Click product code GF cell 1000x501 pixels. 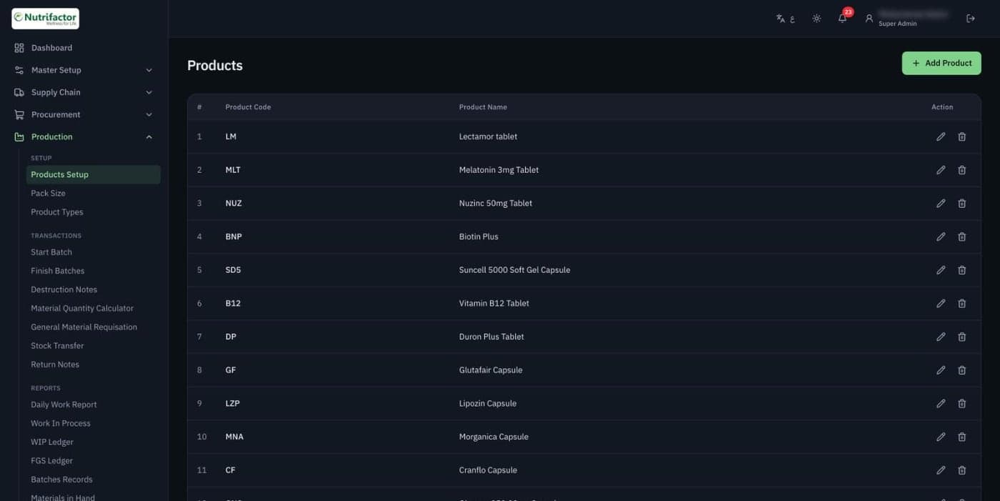230,370
